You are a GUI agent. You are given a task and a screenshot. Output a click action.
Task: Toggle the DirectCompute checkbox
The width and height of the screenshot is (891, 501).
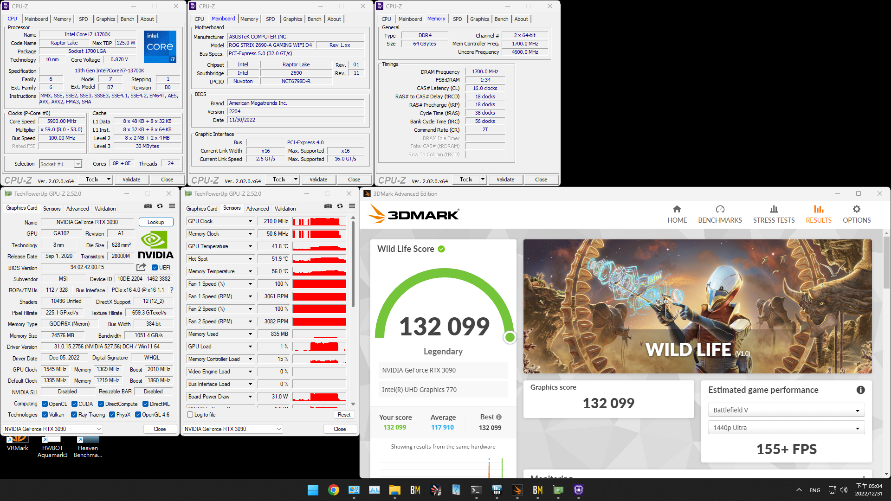[101, 404]
